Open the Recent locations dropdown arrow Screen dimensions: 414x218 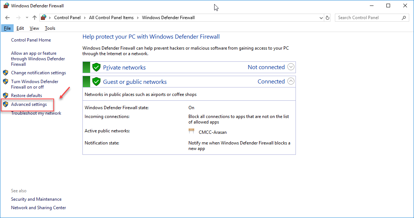(x=27, y=18)
